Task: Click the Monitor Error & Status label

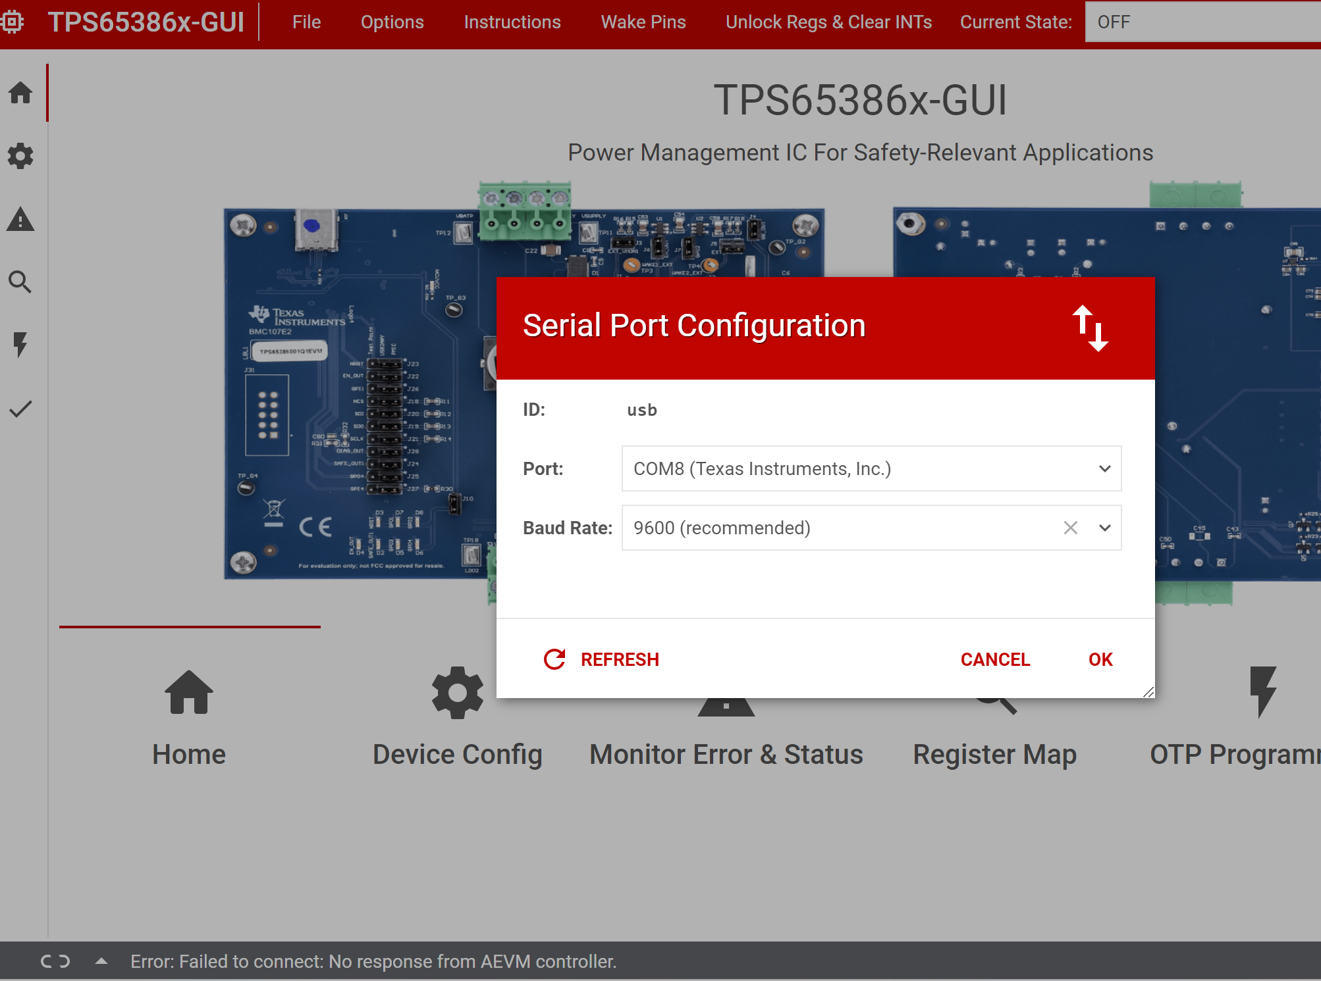Action: tap(726, 755)
